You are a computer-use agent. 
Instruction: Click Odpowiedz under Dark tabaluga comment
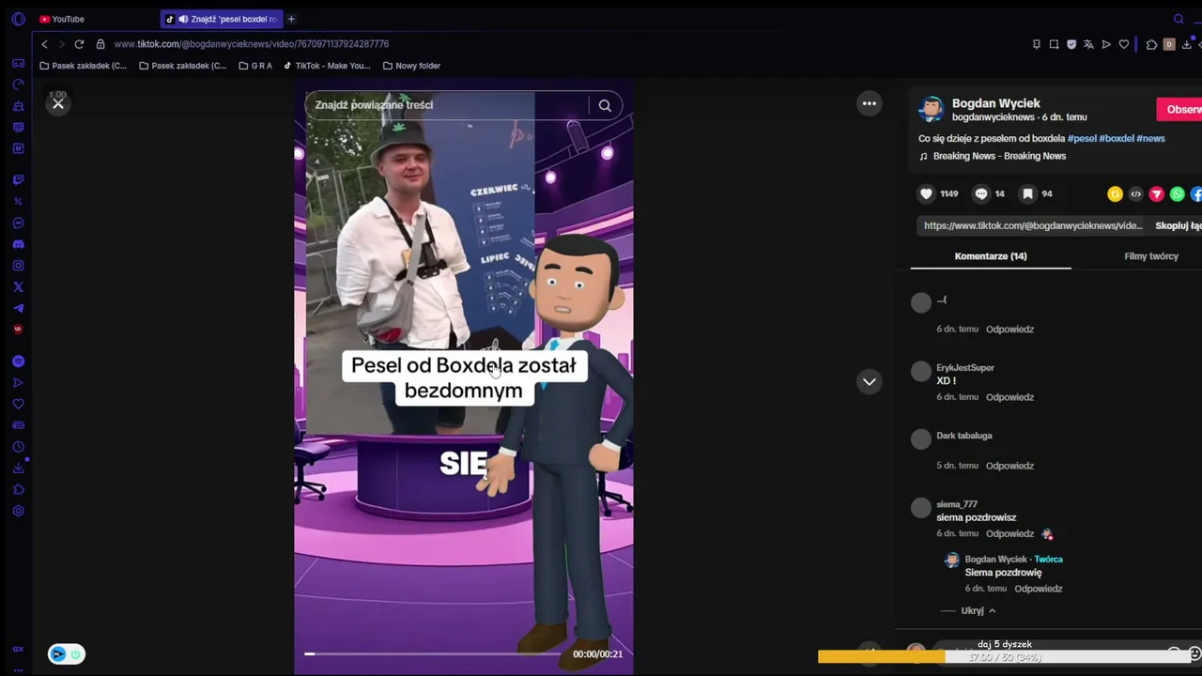coord(1009,466)
